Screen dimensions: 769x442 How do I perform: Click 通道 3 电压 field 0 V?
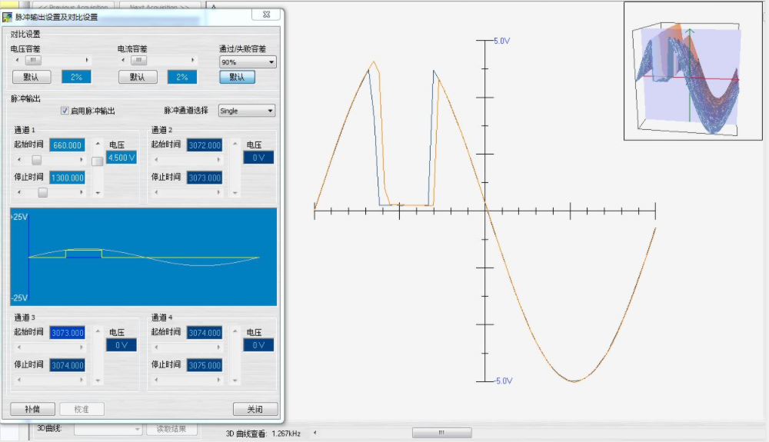tap(122, 345)
